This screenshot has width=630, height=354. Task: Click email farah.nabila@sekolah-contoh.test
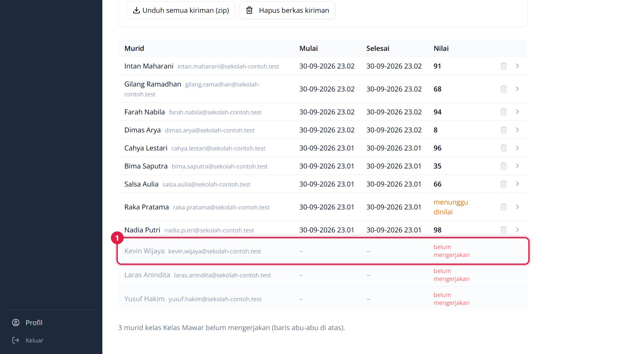tap(215, 112)
